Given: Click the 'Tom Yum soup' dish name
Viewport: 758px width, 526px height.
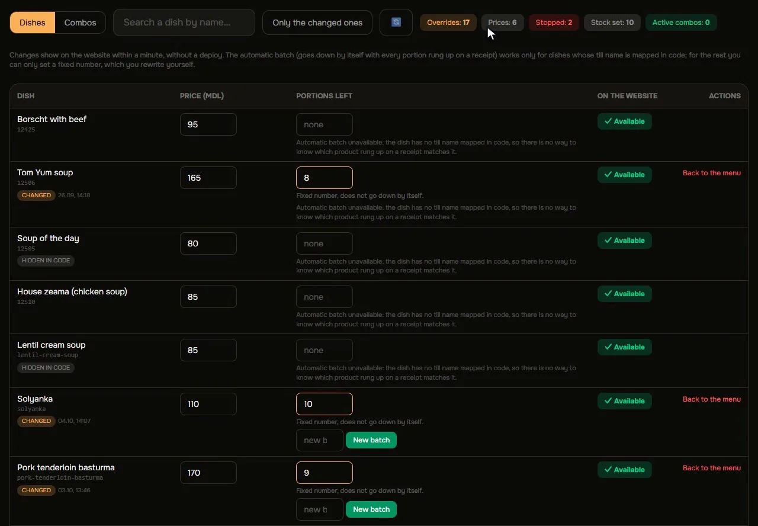Looking at the screenshot, I should (x=45, y=172).
